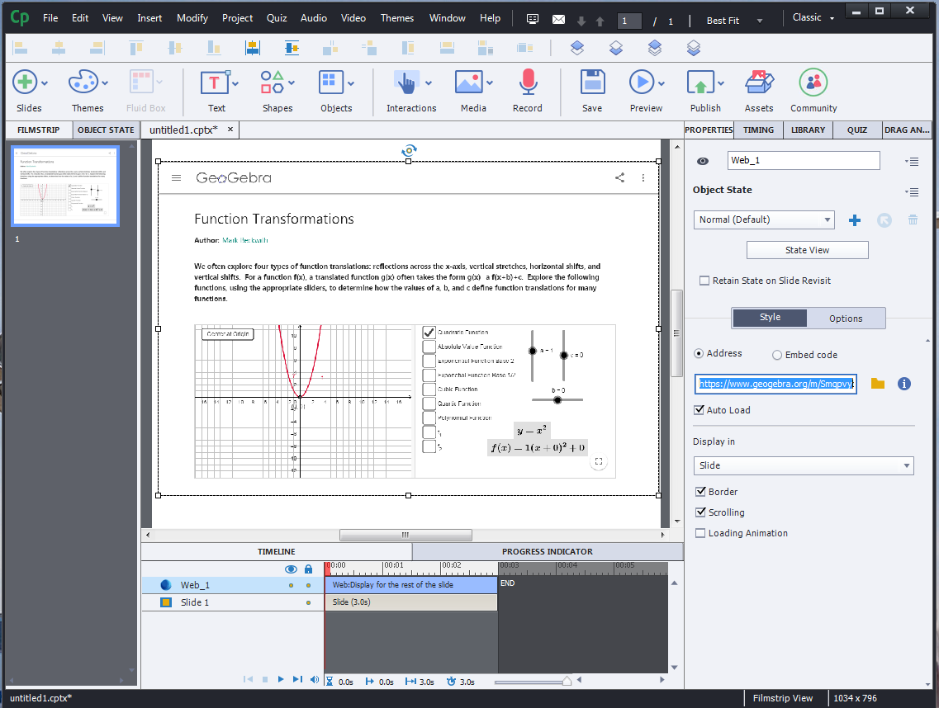
Task: Switch to the TIMING tab
Action: (x=758, y=130)
